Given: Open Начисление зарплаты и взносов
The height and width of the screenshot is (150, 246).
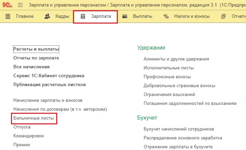Looking at the screenshot, I should (48, 100).
